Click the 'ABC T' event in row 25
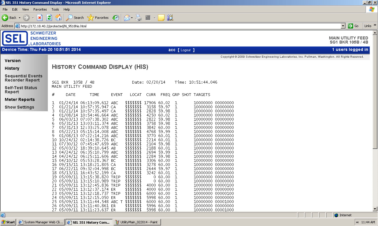The width and height of the screenshot is (378, 226). pos(117,202)
